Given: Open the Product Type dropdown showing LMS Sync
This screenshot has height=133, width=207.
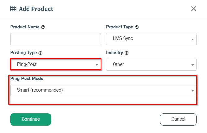Looking at the screenshot, I should pyautogui.click(x=151, y=39).
